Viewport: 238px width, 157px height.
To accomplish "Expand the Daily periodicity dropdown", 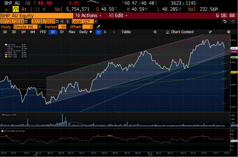I will pos(86,32).
